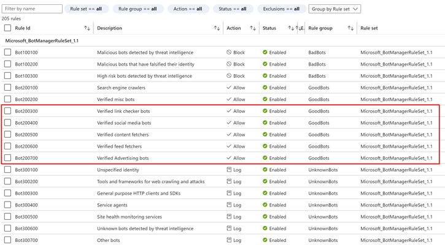Viewport: 445px width, 245px height.
Task: Click the Block icon for Bot100200
Action: click(x=229, y=64)
